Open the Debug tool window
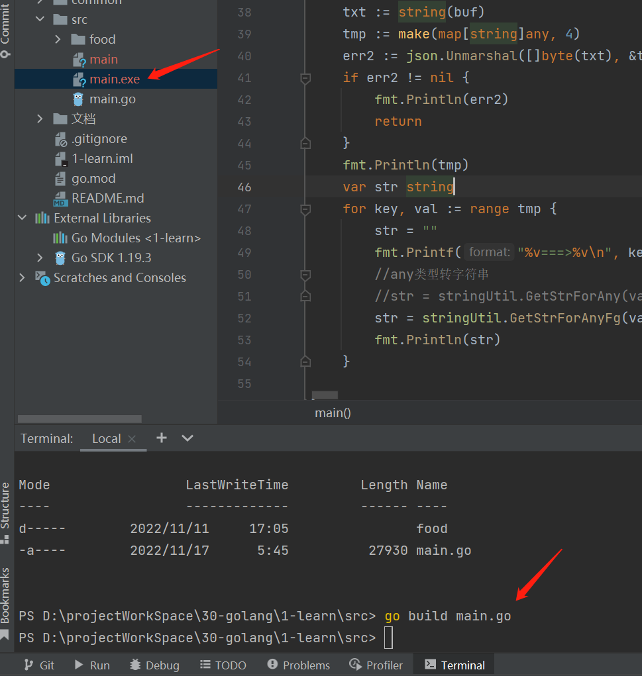 click(x=154, y=665)
